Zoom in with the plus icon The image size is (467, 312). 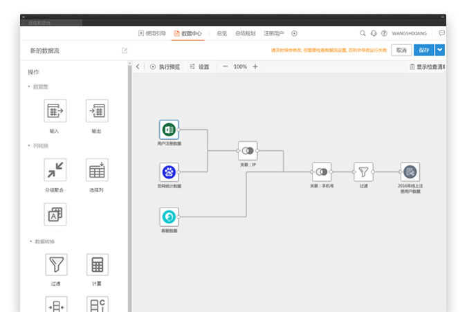pos(255,66)
